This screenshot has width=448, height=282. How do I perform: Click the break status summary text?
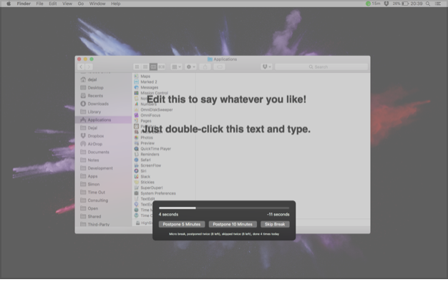(x=224, y=234)
